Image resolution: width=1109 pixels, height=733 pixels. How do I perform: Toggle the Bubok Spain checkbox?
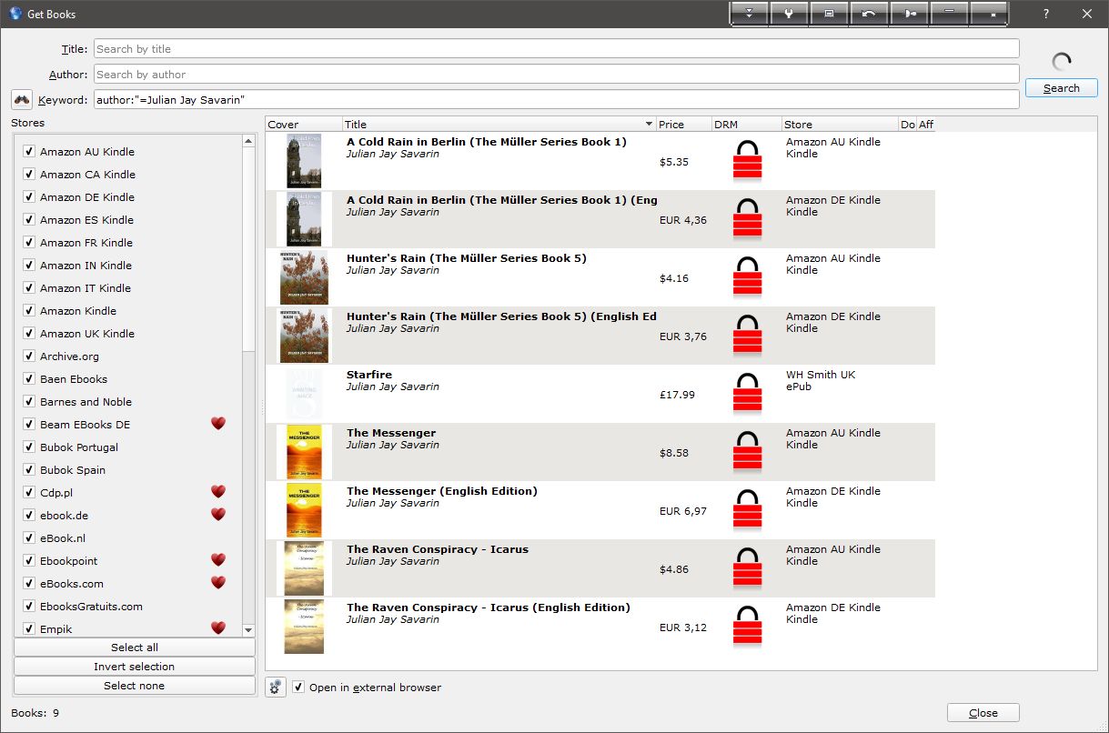[x=29, y=469]
